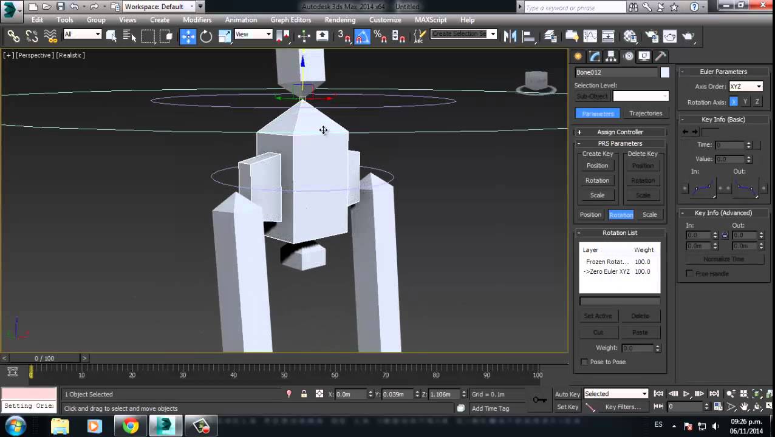The image size is (775, 437).
Task: Click the Set Active button
Action: [598, 316]
